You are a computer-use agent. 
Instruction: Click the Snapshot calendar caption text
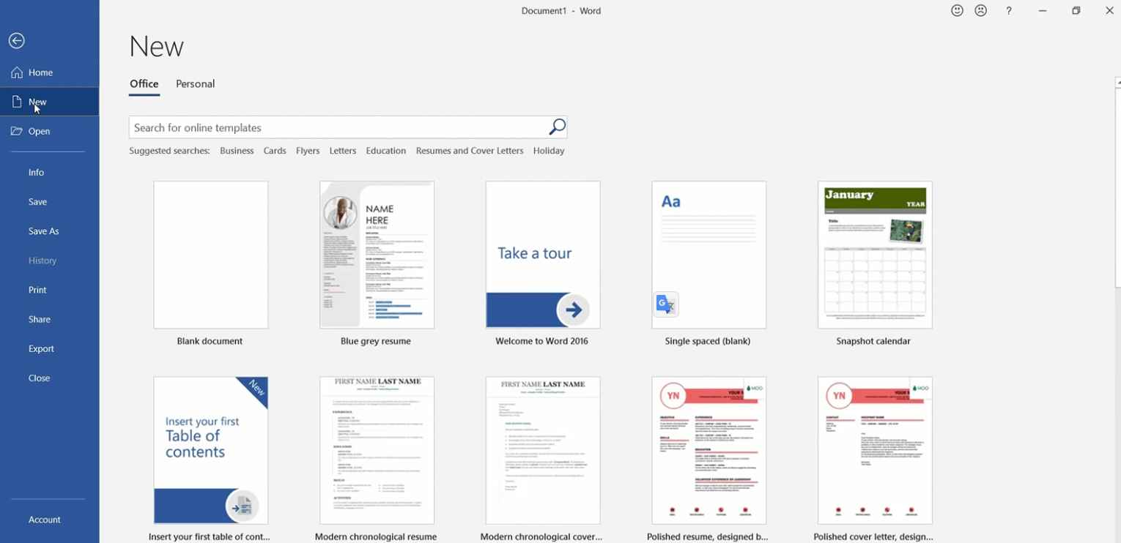tap(873, 341)
